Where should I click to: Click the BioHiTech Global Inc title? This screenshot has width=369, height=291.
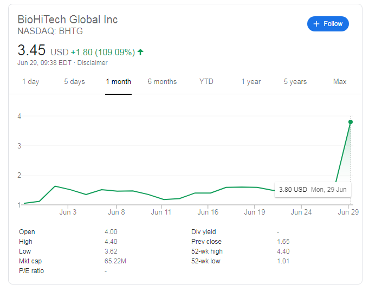(x=68, y=20)
